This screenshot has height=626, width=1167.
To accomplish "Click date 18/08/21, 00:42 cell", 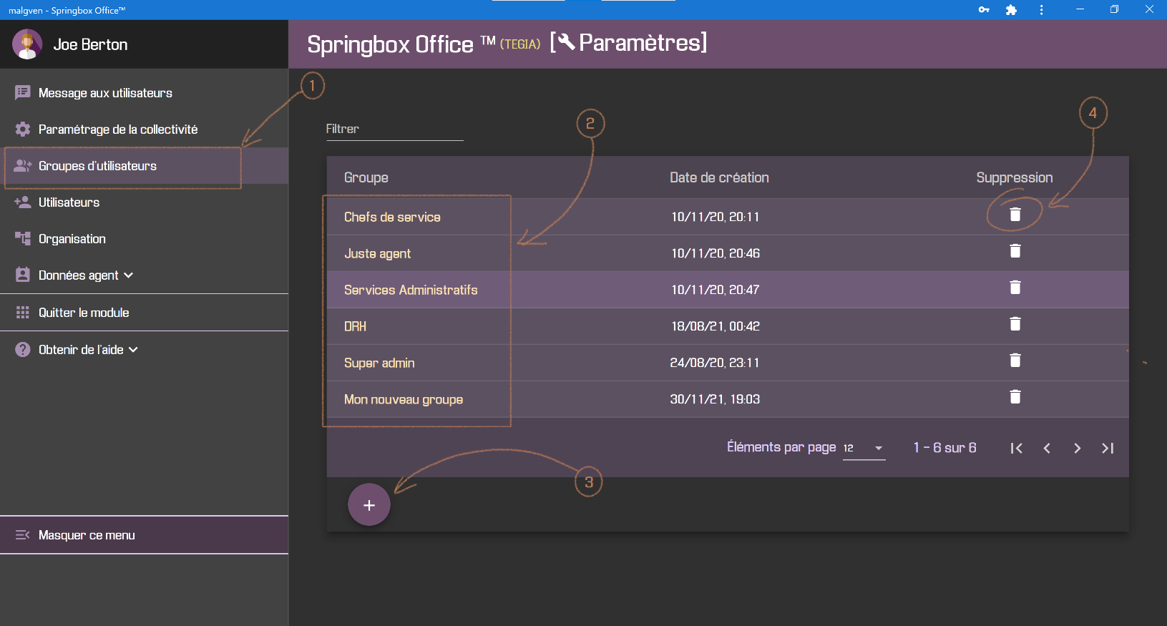I will pos(715,326).
